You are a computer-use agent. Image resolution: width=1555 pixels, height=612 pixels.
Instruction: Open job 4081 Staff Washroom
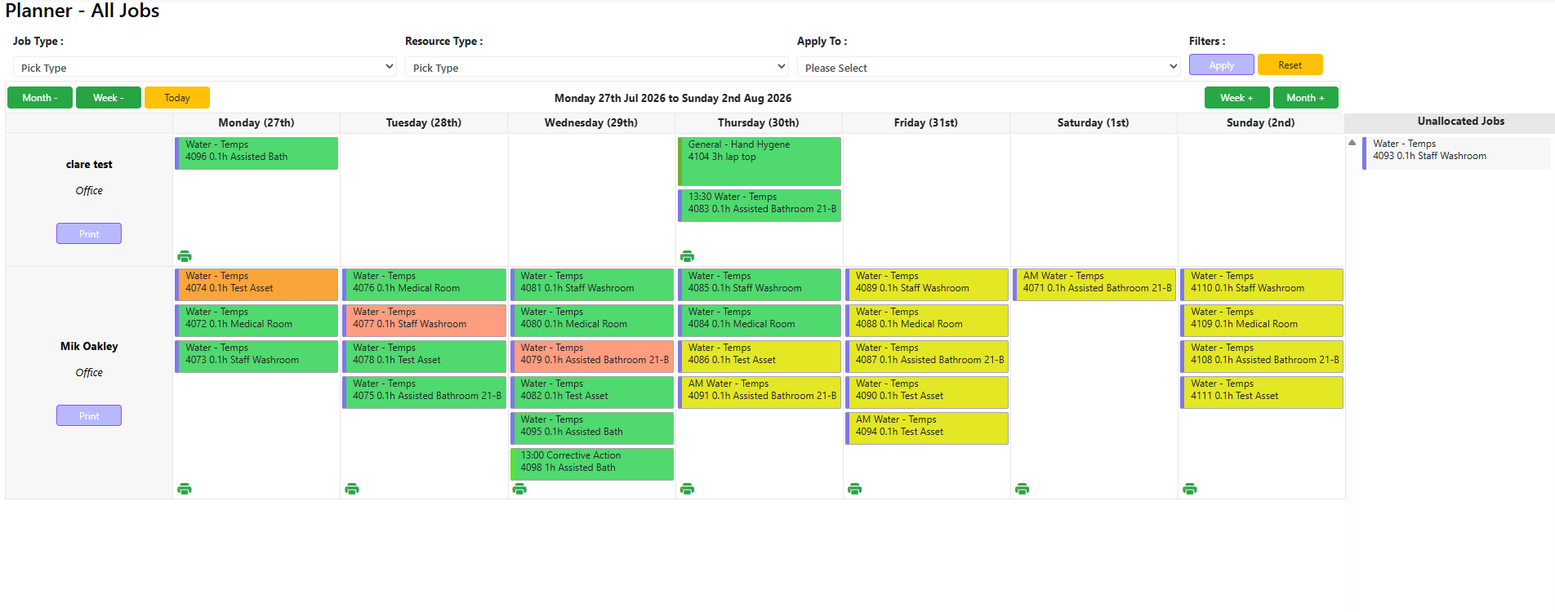click(591, 285)
